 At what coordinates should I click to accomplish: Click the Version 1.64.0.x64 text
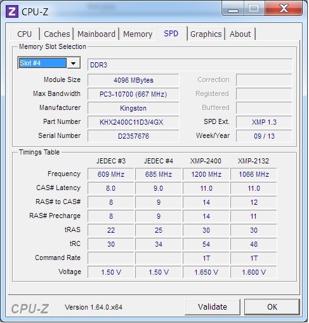93,307
